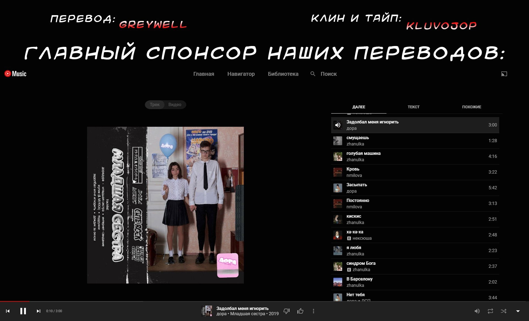Play the queue track Кровь

pos(415,172)
